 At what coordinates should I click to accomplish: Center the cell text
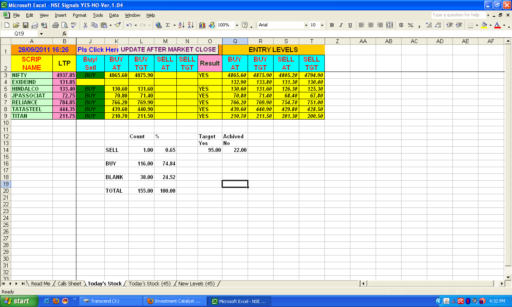pyautogui.click(x=371, y=25)
